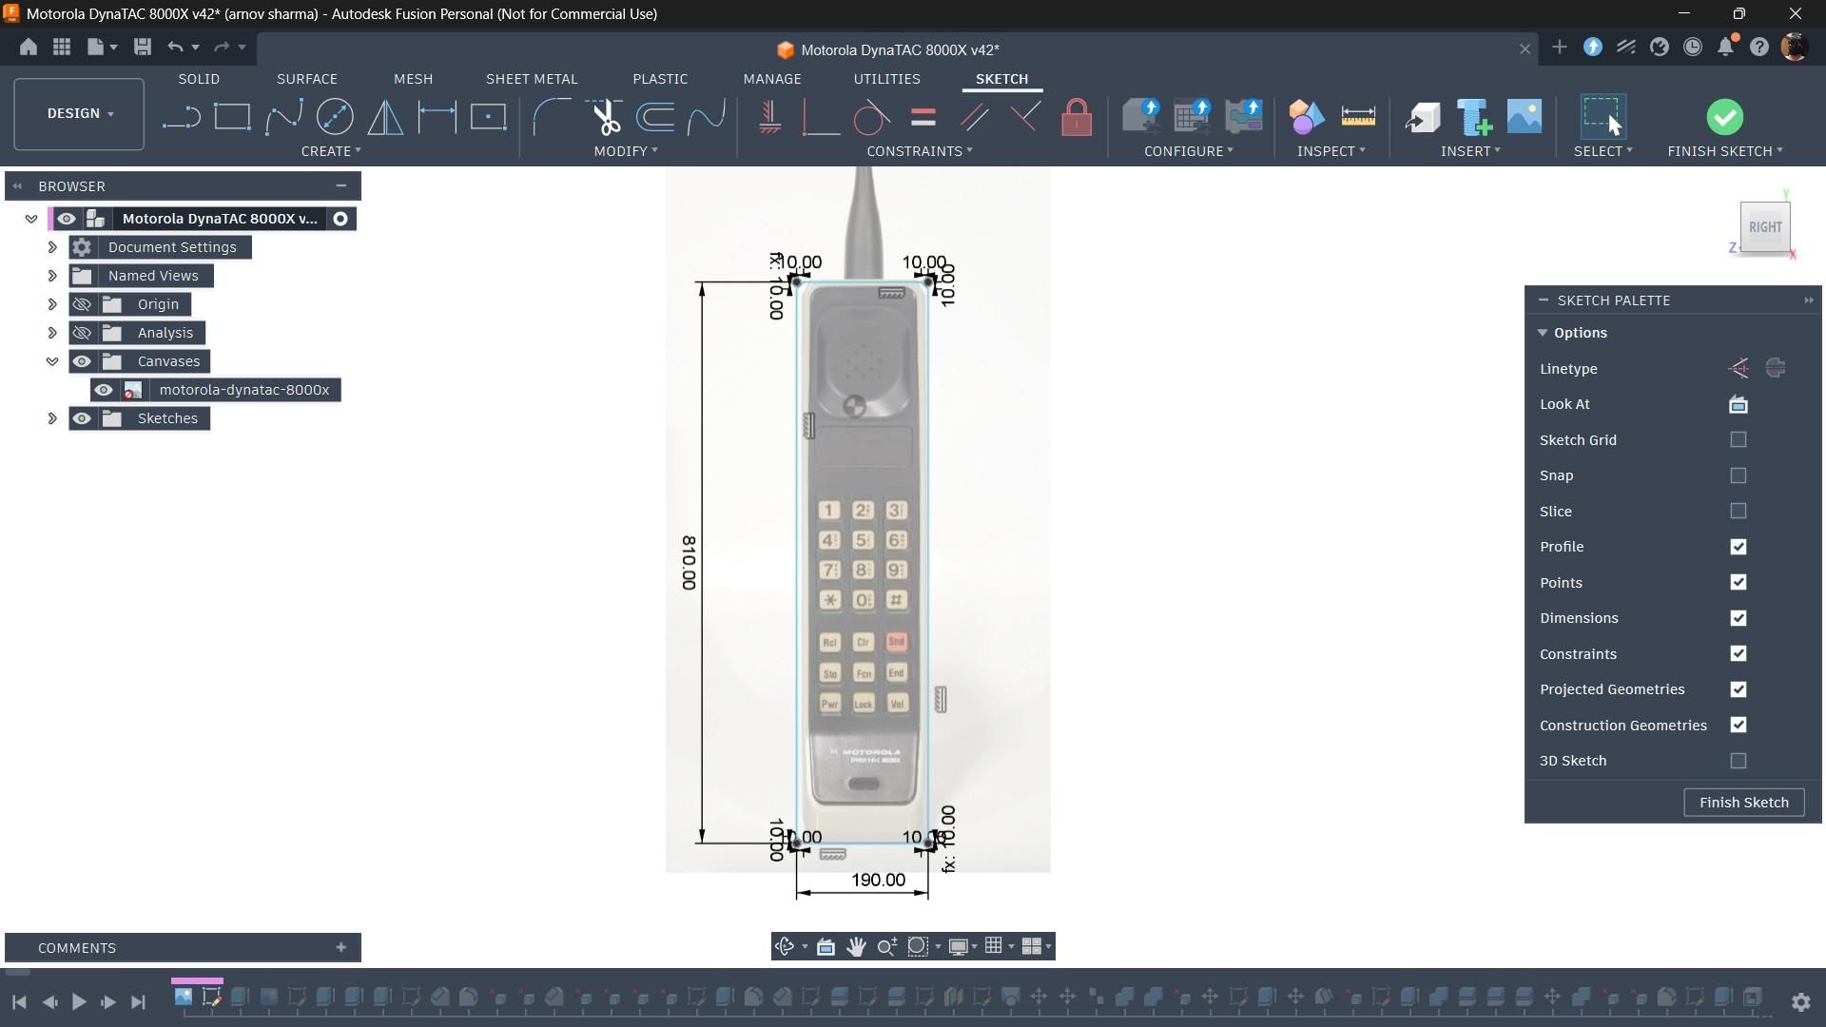Uncheck the Constraints checkbox
The width and height of the screenshot is (1826, 1027).
1739,653
